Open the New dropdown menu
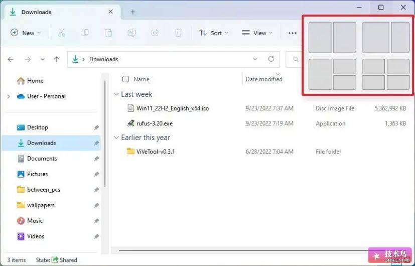The image size is (415, 266). pos(26,33)
